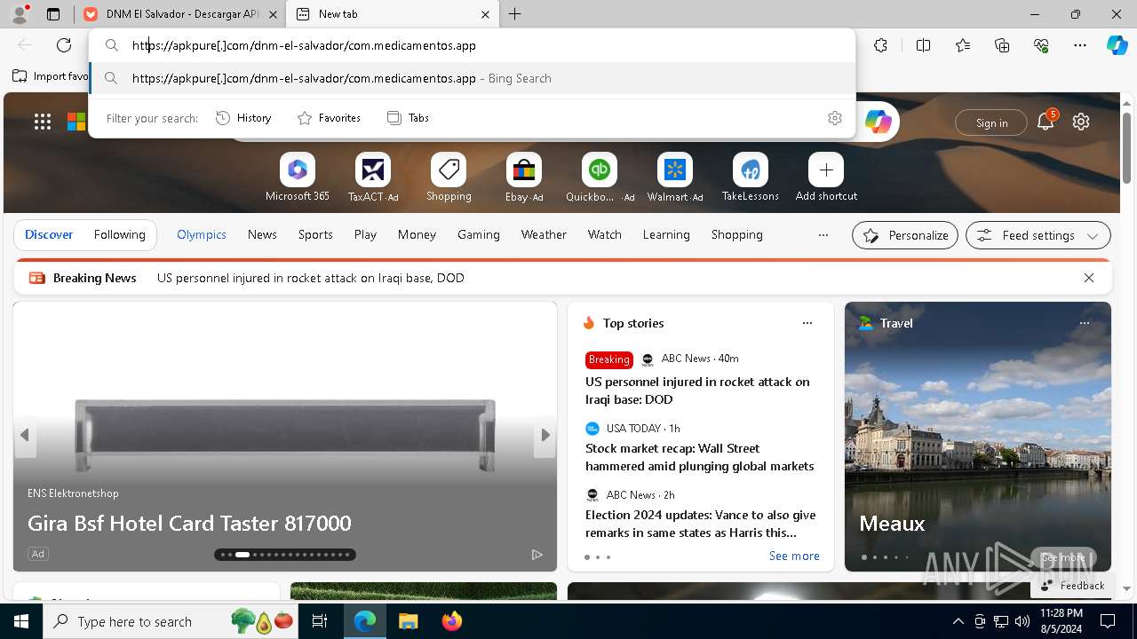Close the New tab tab

click(485, 14)
